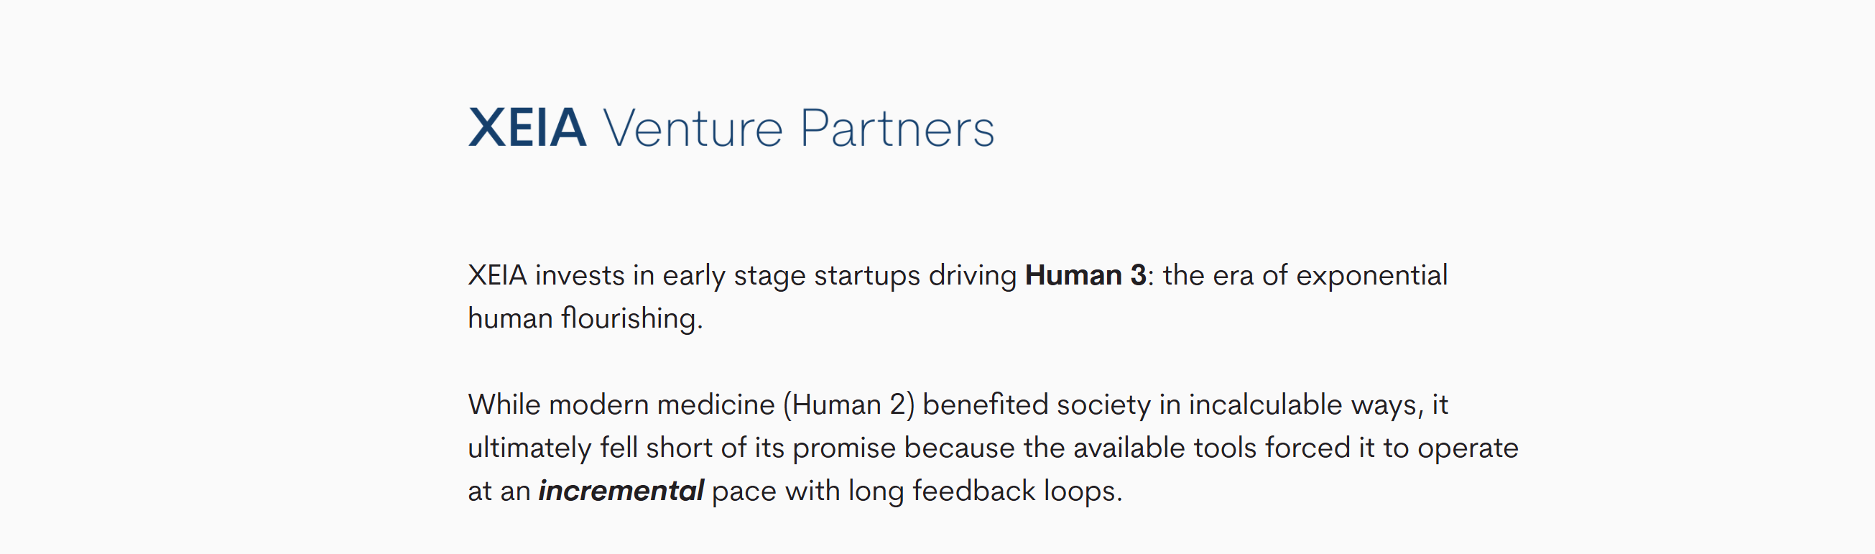Click the word invests after XEIA
This screenshot has width=1875, height=554.
coord(580,276)
